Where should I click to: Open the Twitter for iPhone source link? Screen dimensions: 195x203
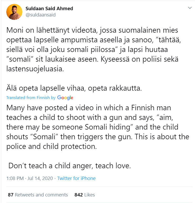pos(76,178)
